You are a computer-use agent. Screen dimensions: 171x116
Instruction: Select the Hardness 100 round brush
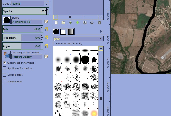click(x=85, y=60)
